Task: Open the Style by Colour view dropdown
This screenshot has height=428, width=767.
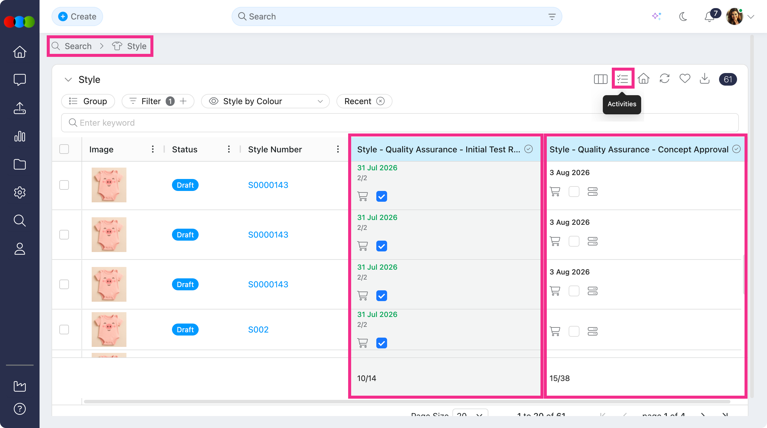Action: tap(265, 101)
